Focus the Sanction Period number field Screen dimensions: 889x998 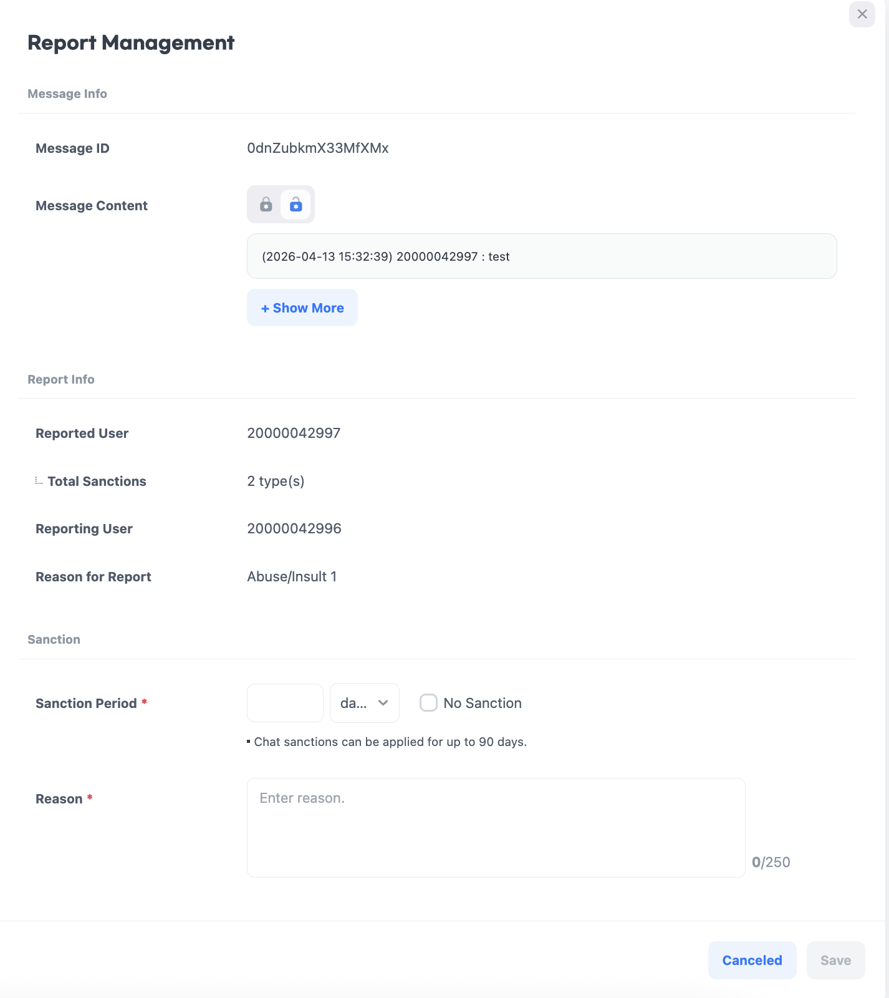(285, 703)
